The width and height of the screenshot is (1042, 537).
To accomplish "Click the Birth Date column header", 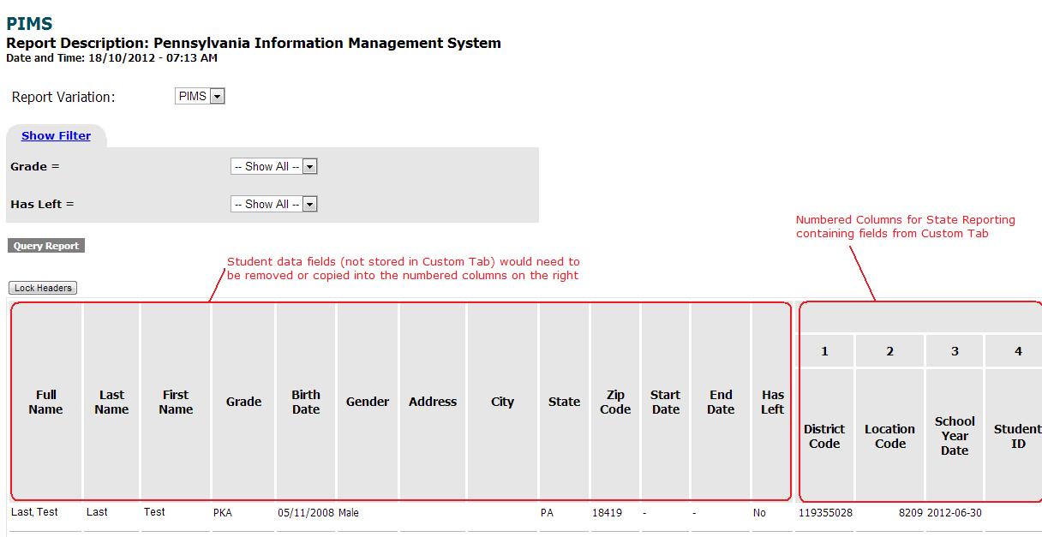I will click(306, 402).
